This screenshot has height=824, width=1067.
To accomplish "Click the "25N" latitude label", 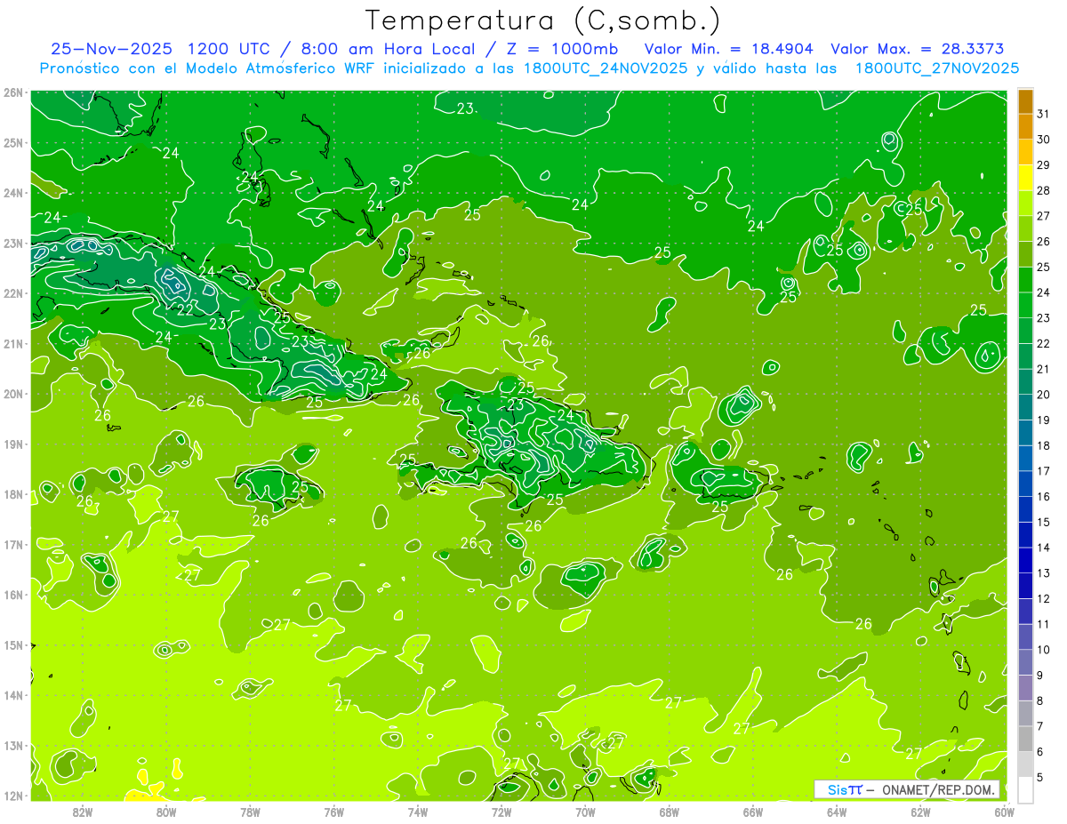I will [x=13, y=143].
